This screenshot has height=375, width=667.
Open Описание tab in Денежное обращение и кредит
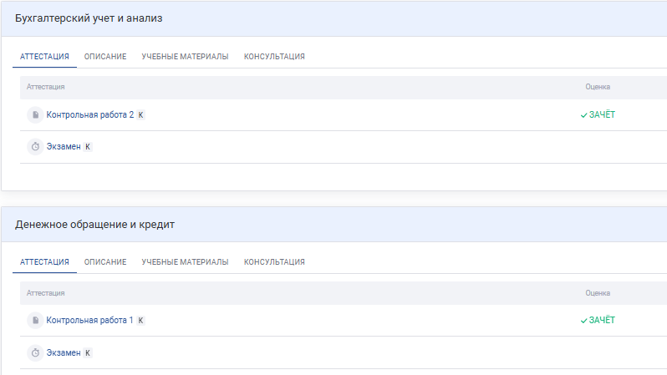105,262
